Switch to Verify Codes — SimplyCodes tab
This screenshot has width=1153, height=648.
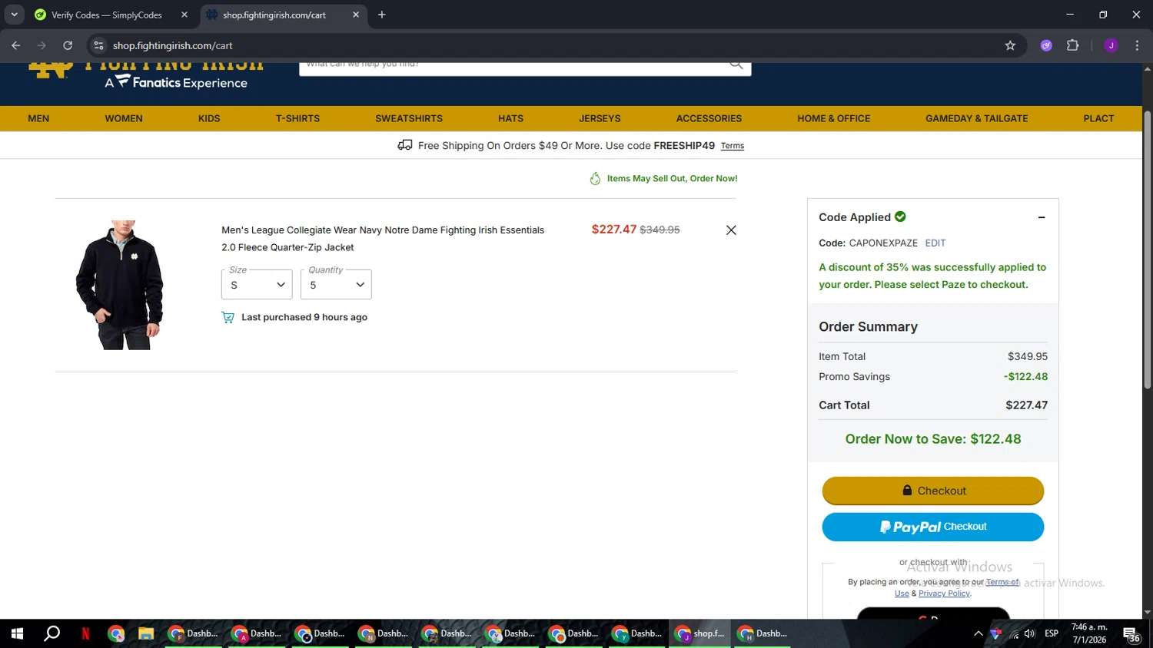tap(107, 15)
